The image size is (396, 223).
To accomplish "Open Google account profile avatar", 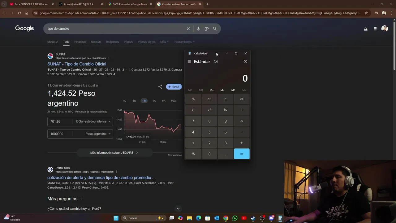I will coord(385,28).
